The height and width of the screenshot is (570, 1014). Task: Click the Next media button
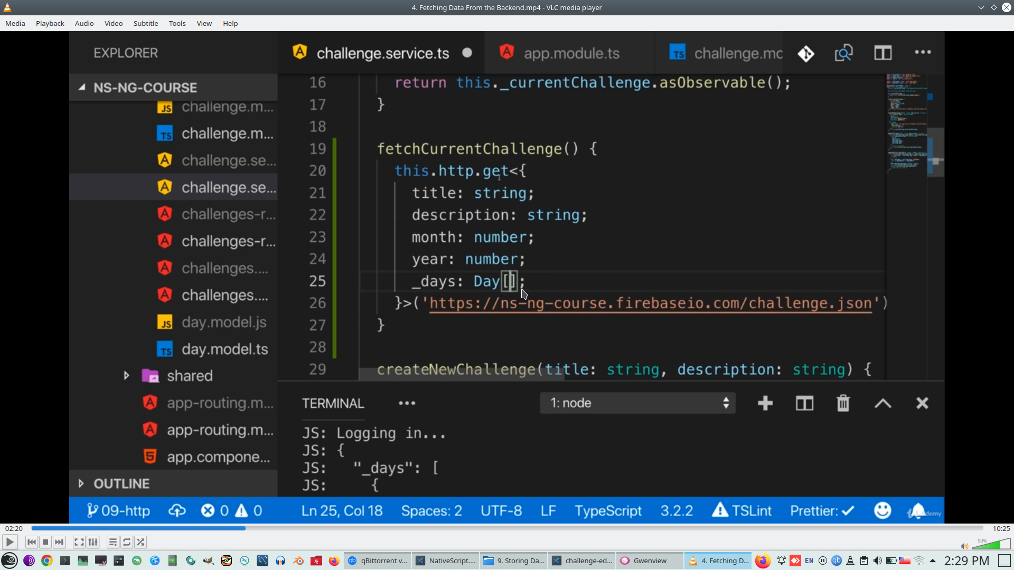click(x=59, y=542)
